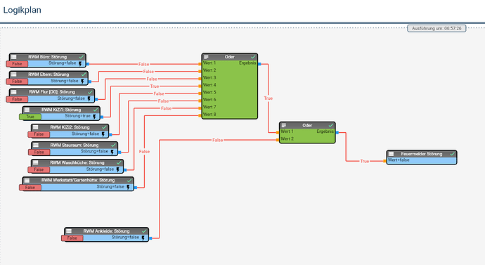Click the Wert 2 input on the two-input Oder block
485x265 pixels.
coord(287,138)
